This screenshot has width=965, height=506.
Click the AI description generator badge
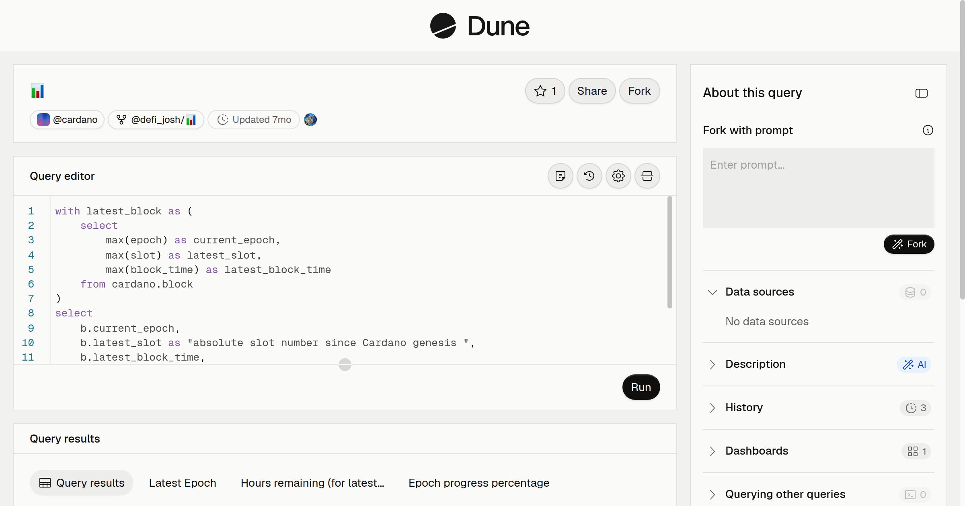[914, 365]
